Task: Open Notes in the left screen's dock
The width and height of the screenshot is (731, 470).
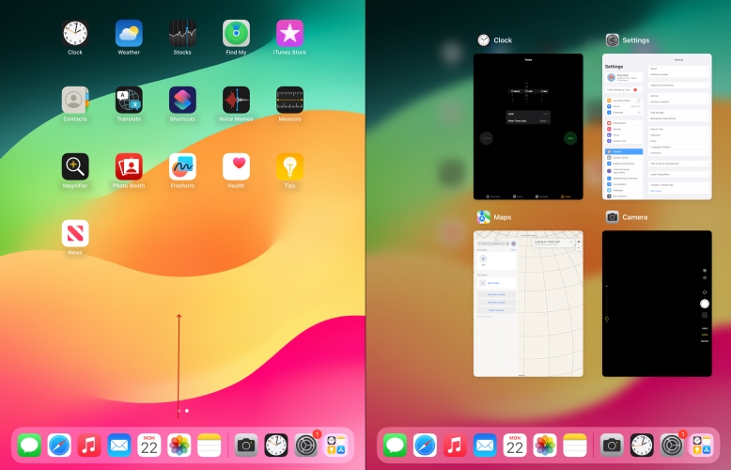Action: [209, 446]
